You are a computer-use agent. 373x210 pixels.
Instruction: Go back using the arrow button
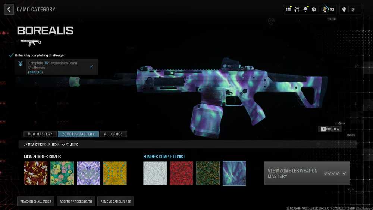point(9,9)
